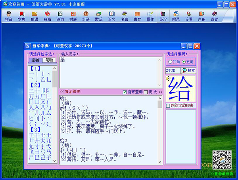Click results pane scroll down arrow

coord(160,162)
